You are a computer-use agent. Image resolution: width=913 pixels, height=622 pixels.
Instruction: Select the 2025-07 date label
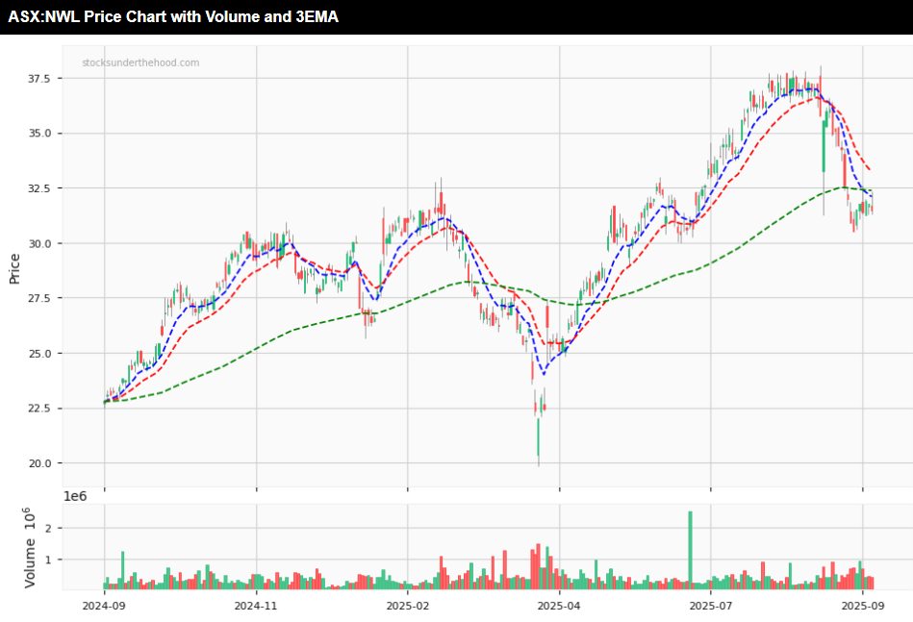click(x=710, y=606)
